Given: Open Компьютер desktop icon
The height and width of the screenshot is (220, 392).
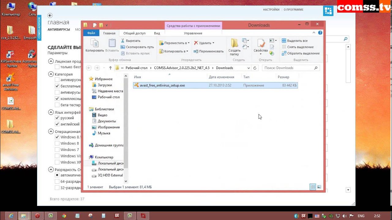Looking at the screenshot, I should pyautogui.click(x=11, y=9).
